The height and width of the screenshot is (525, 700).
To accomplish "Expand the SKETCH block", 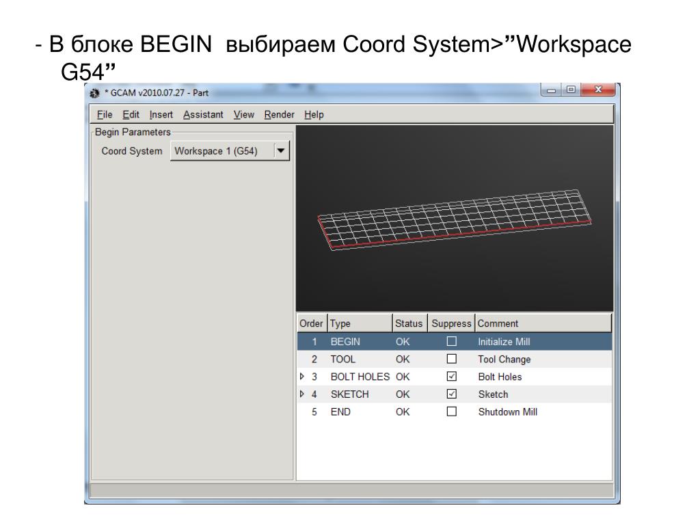I will [x=302, y=394].
